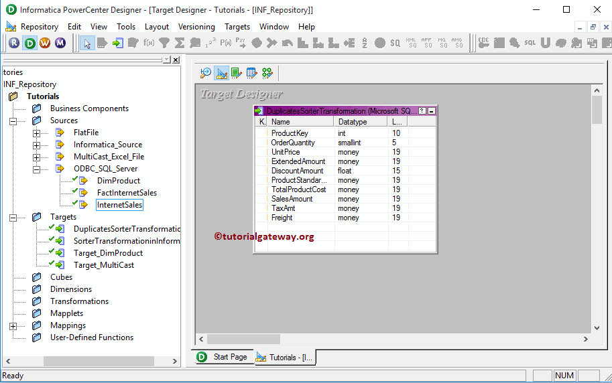Click the Designer (D) toolbar icon
The image size is (612, 383).
[x=29, y=43]
